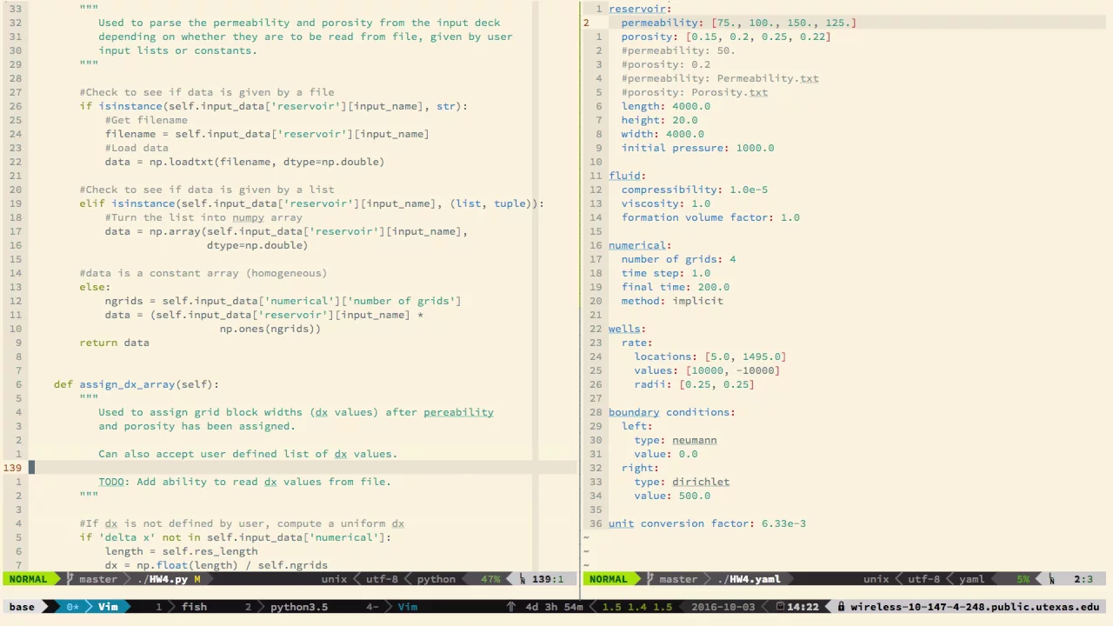Click the 'return data' statement
1113x626 pixels.
[114, 343]
